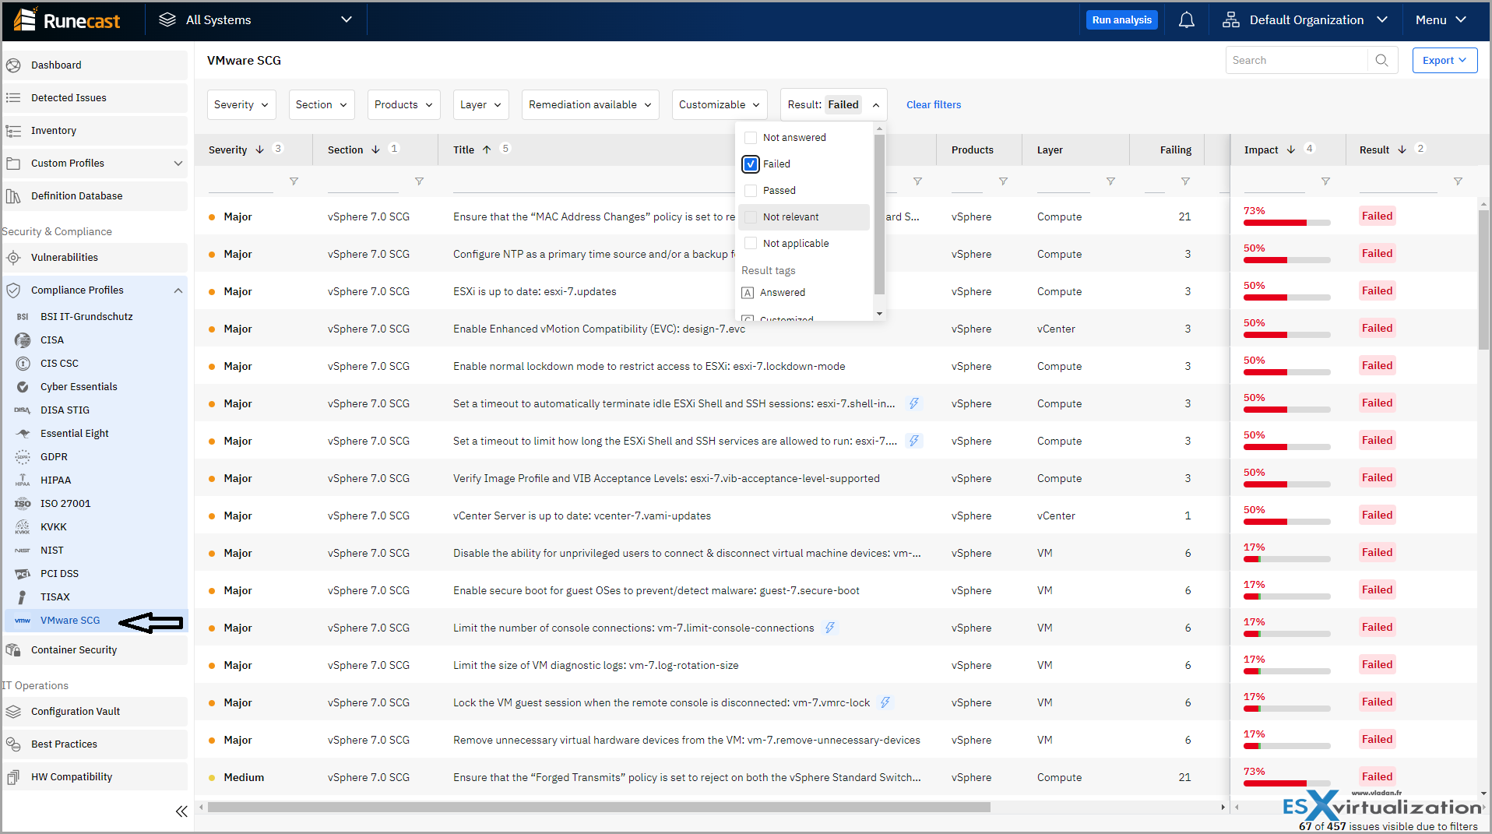Select the Answered result tag
Screen dimensions: 1492x834
[774, 293]
